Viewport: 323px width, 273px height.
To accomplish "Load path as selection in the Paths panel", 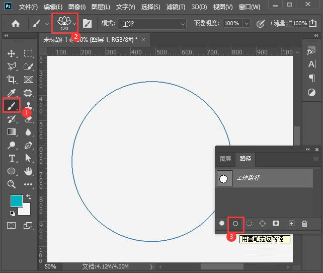I will click(x=249, y=223).
